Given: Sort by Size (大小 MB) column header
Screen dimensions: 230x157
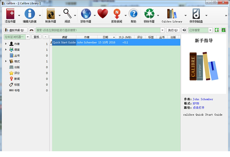Looking at the screenshot, I should click(125, 37).
